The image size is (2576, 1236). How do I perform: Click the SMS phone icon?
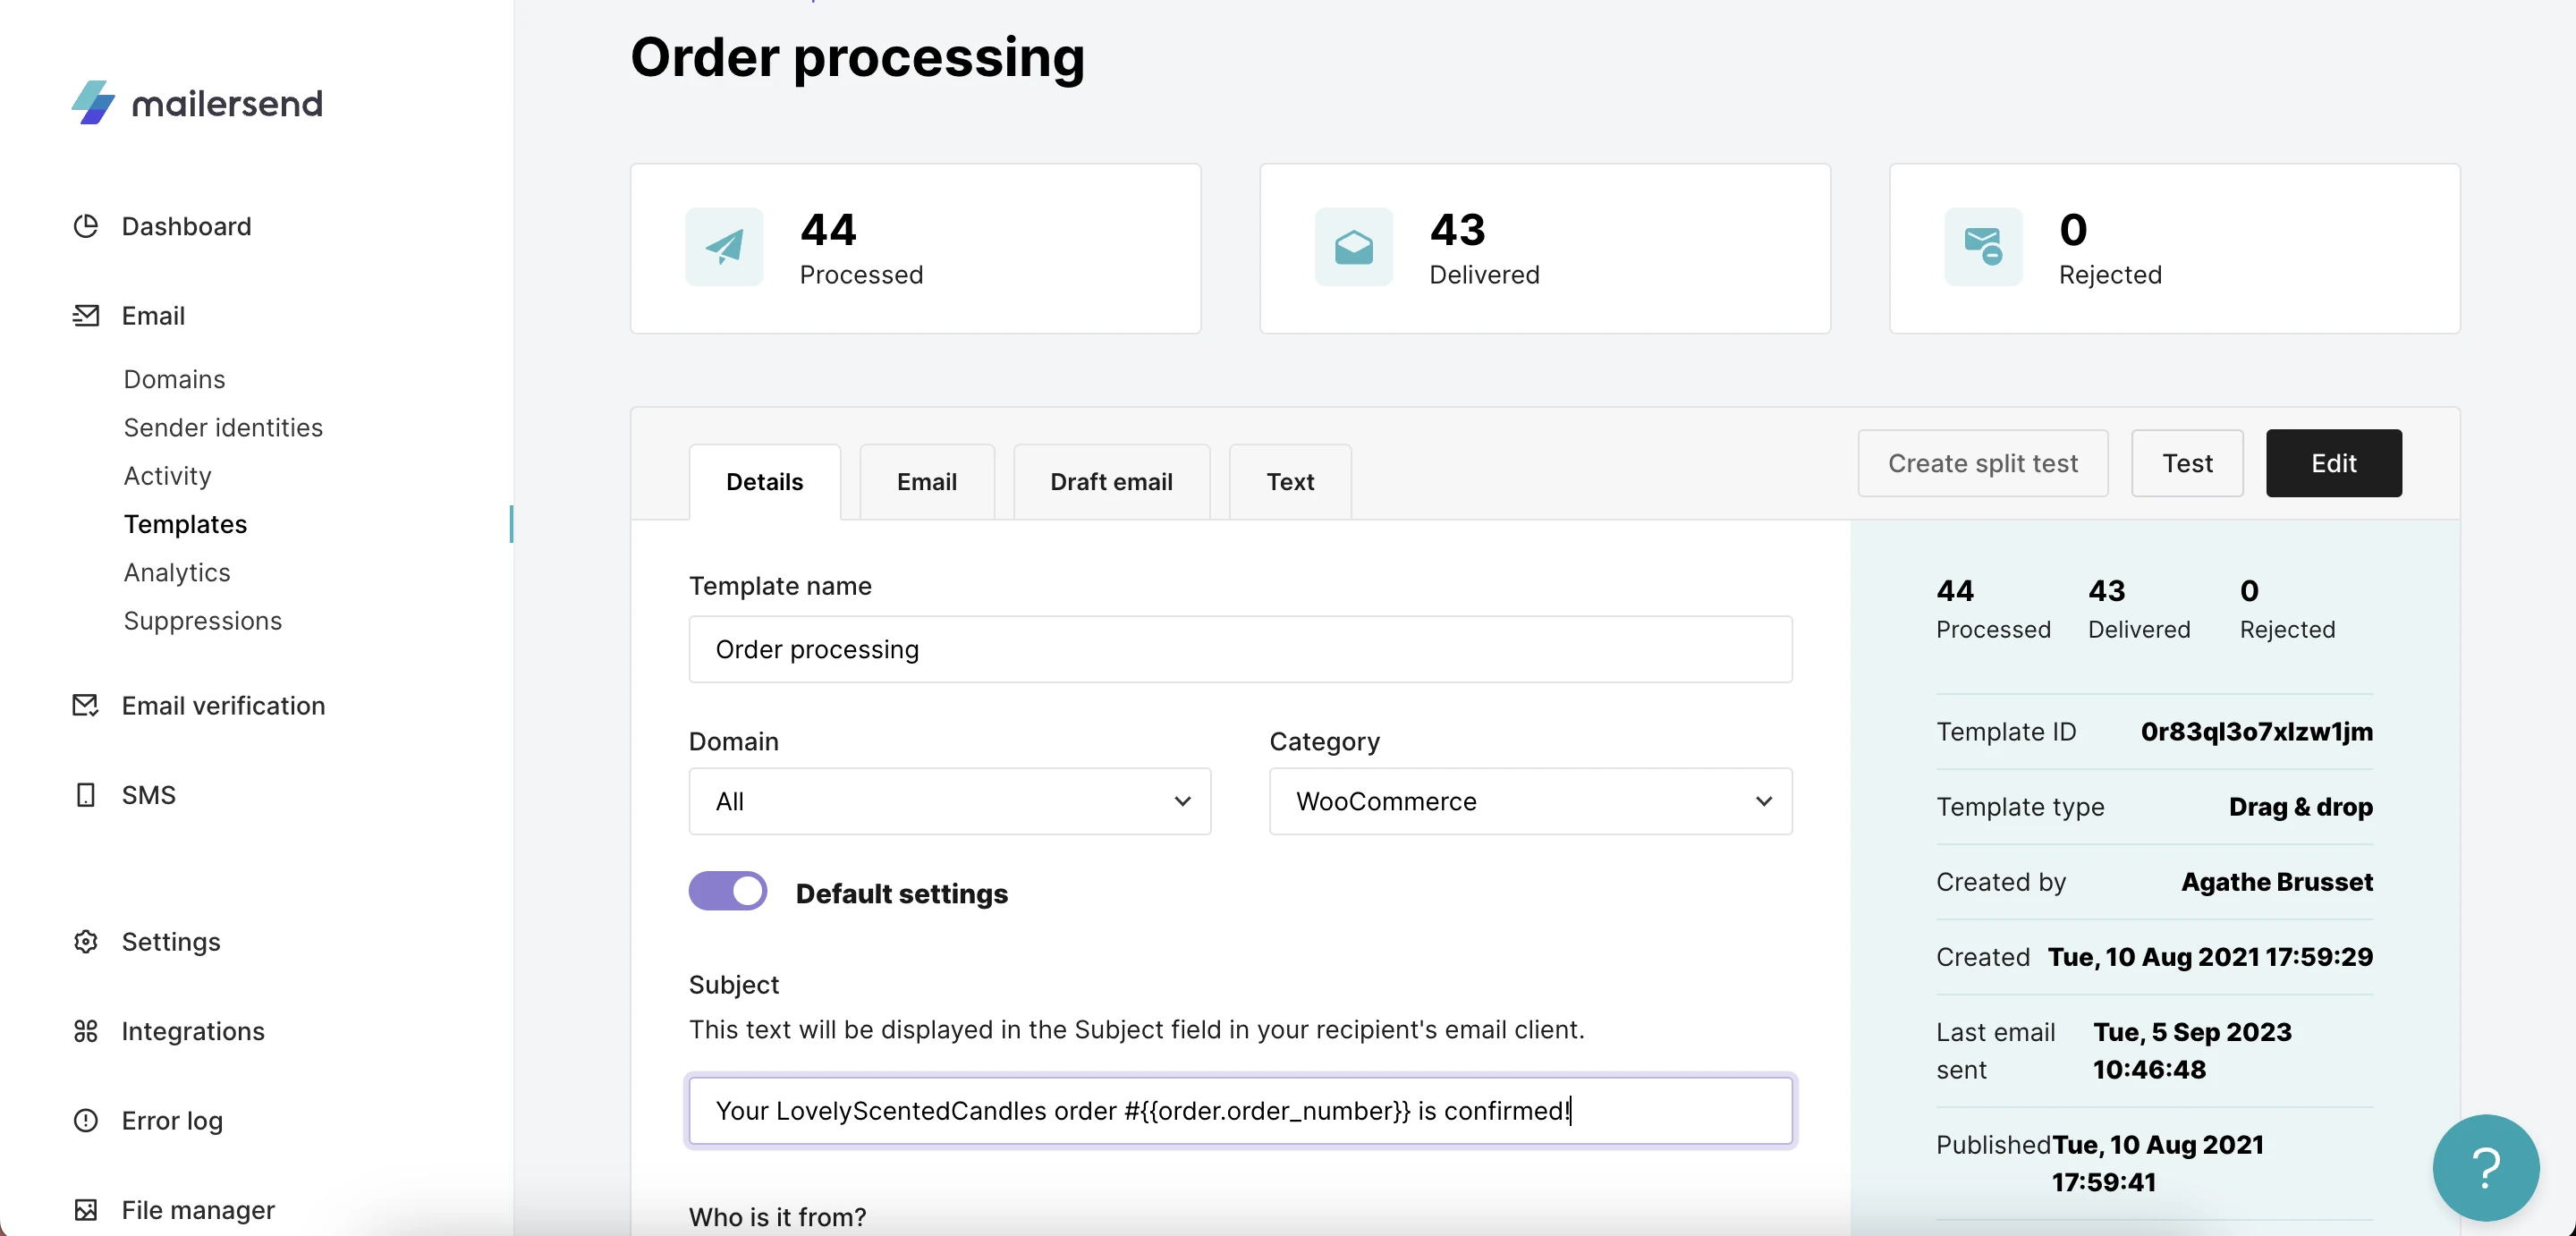click(86, 795)
